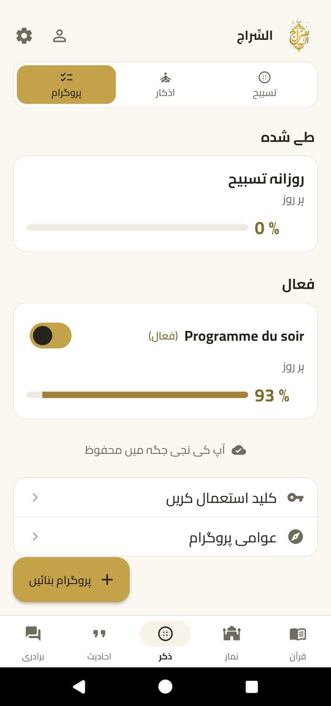Click the compass icon for public programs
This screenshot has height=706, width=331.
coord(295,537)
